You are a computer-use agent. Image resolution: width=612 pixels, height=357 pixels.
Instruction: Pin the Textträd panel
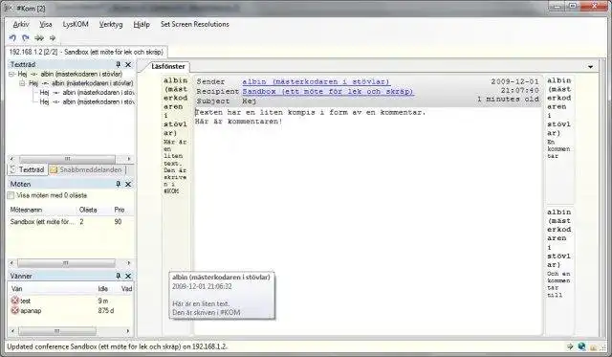tap(118, 64)
